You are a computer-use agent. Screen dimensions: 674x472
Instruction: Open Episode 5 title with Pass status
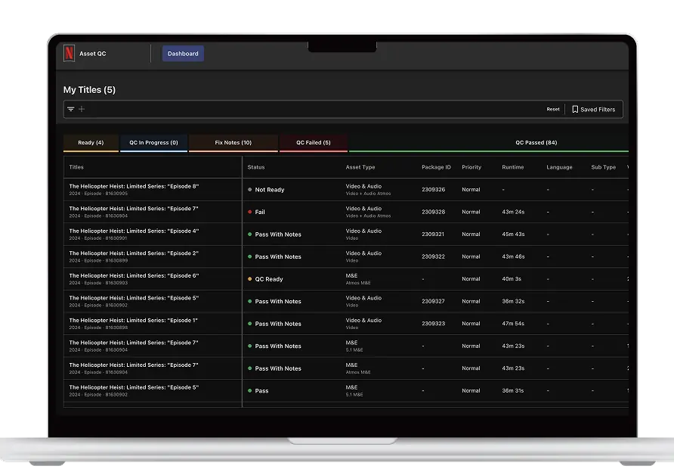pyautogui.click(x=134, y=388)
